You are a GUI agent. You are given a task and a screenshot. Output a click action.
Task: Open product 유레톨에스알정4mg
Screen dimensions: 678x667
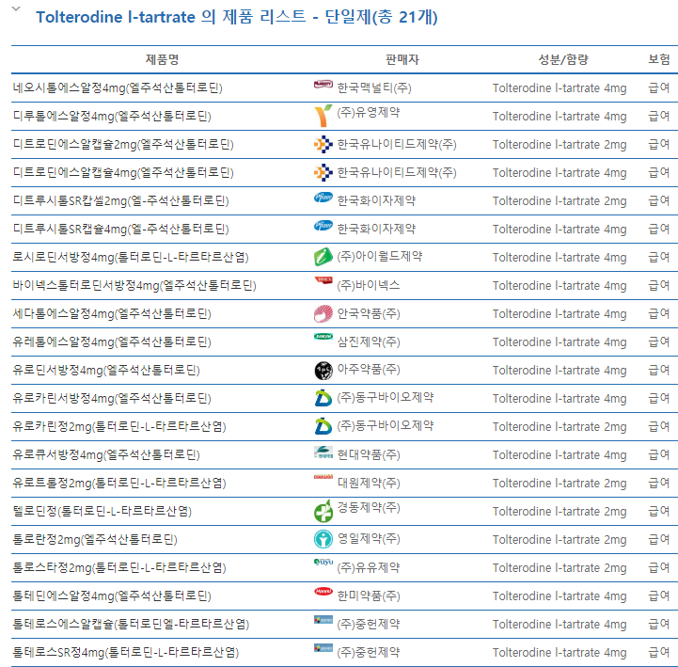112,342
